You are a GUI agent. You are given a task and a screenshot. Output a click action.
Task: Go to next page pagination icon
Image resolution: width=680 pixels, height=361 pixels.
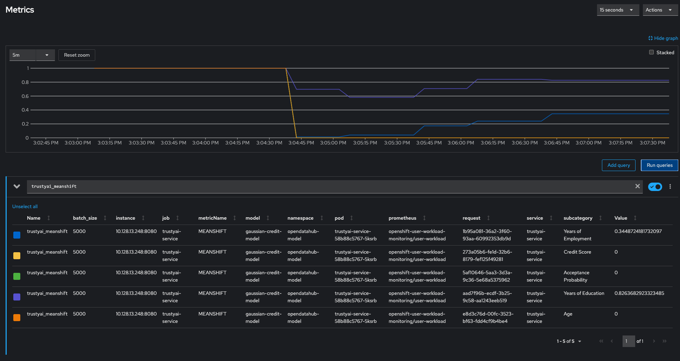click(x=654, y=341)
